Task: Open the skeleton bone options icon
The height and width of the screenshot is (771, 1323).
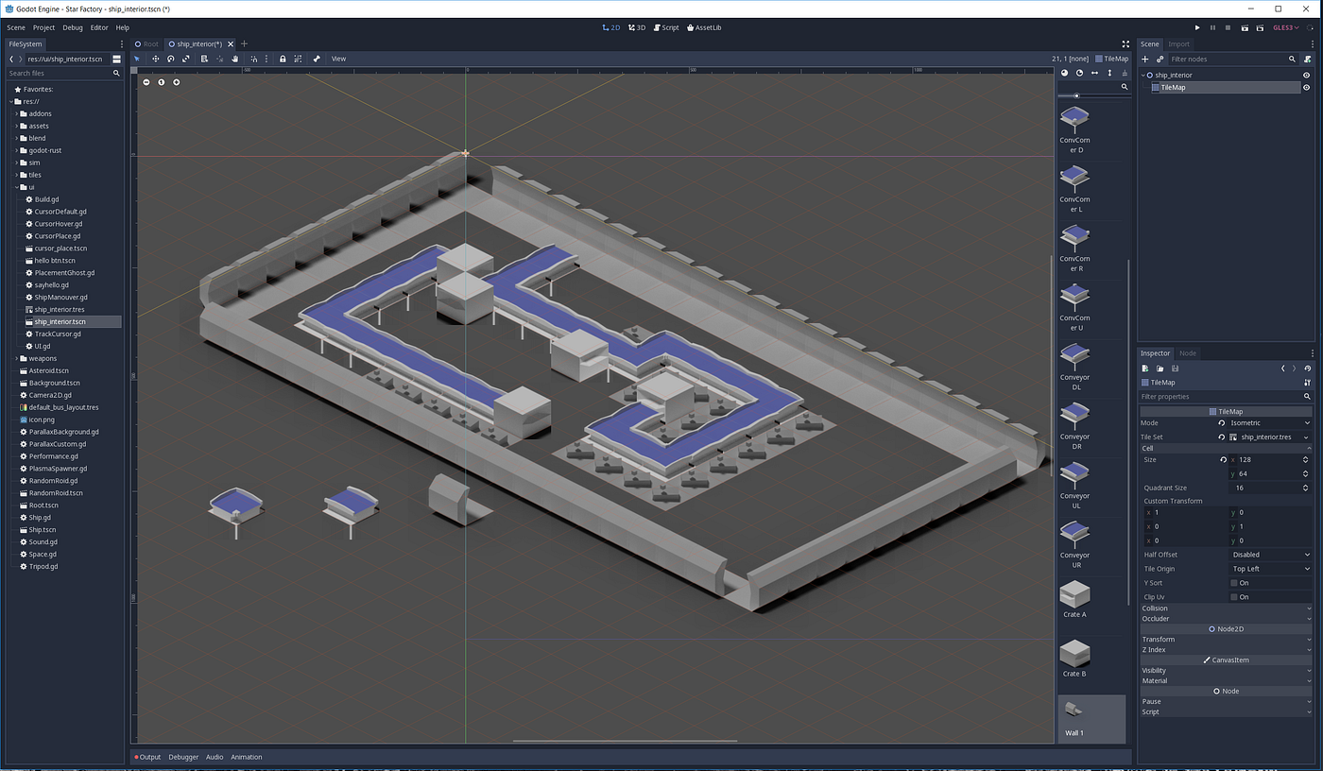Action: [x=317, y=59]
